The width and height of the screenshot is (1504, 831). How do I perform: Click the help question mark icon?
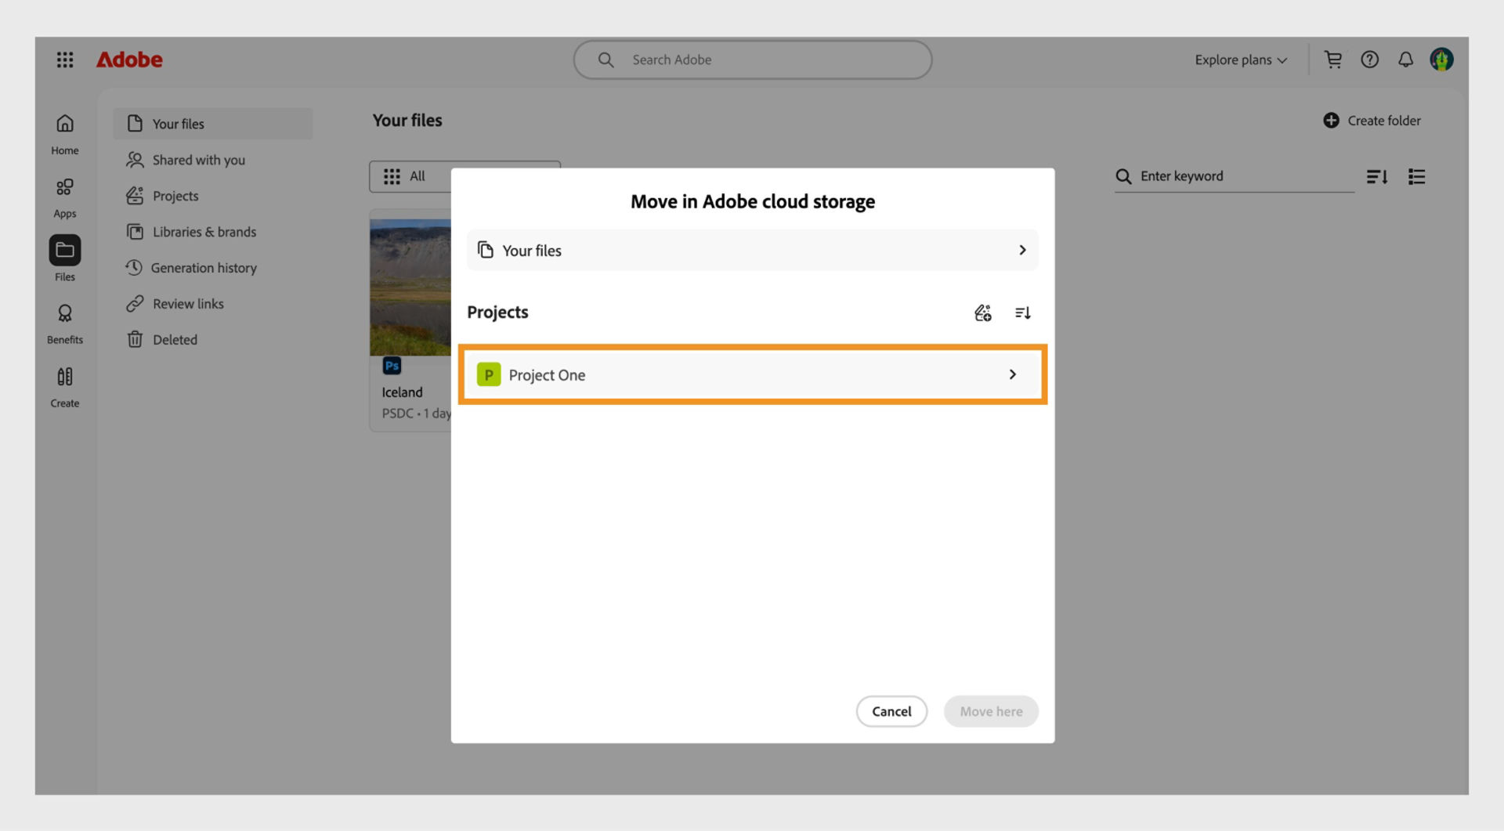pos(1370,59)
